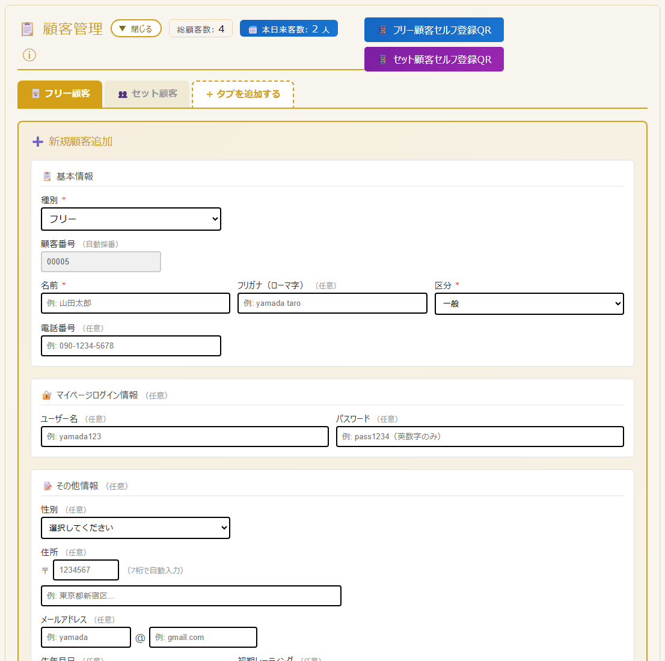Viewport: 665px width, 661px height.
Task: Click the 性別 field label
Action: 49,510
